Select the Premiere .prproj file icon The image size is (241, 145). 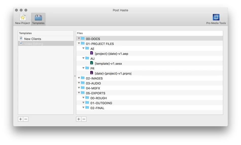92,73
